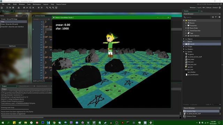Select the fnt_game font asset
The width and height of the screenshot is (223, 125).
coord(191,54)
